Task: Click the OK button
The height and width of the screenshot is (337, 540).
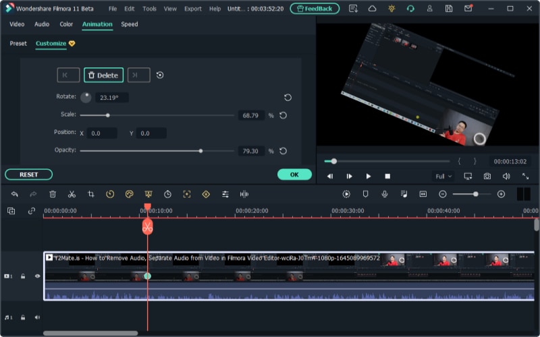Action: click(294, 175)
